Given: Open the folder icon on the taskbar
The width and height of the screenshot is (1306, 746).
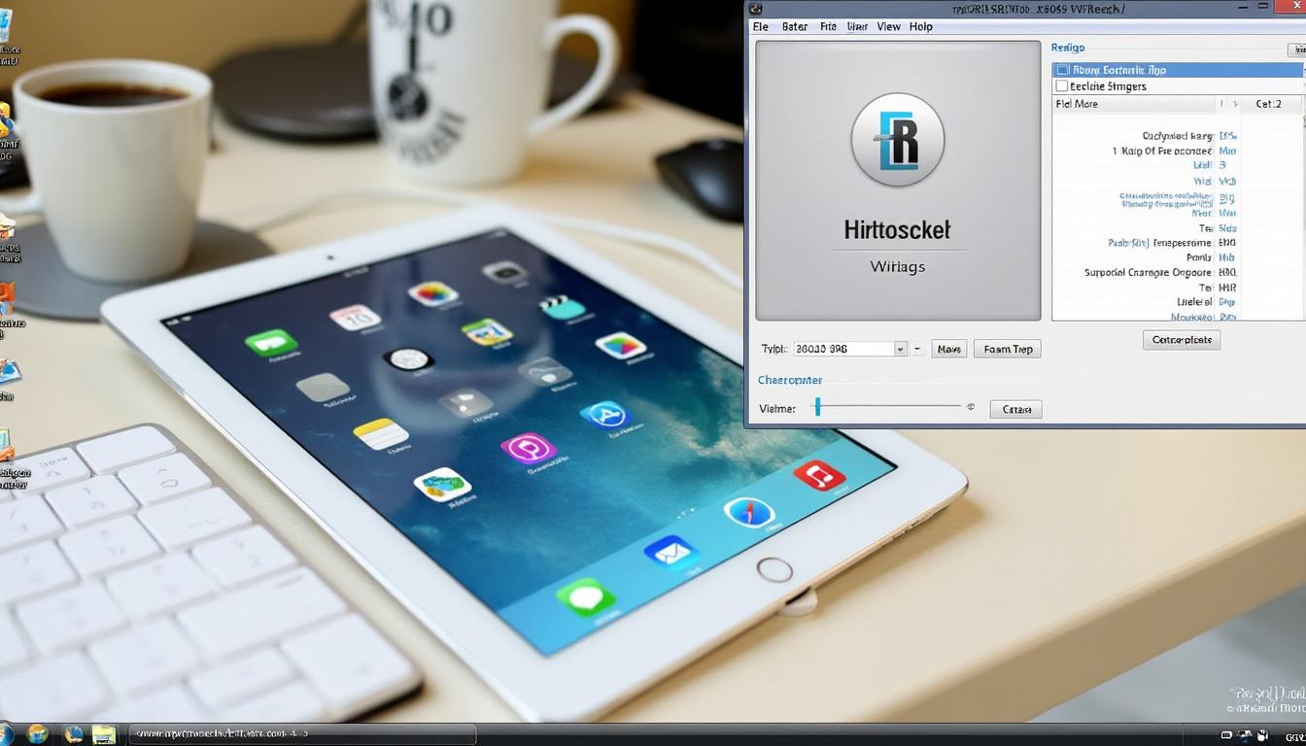Looking at the screenshot, I should (x=103, y=734).
